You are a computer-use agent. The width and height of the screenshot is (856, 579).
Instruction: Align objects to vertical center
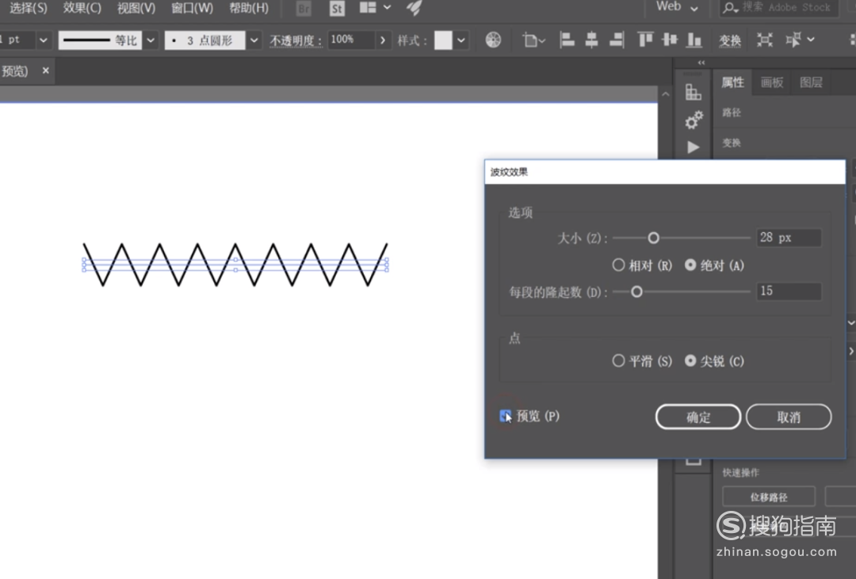(x=669, y=40)
